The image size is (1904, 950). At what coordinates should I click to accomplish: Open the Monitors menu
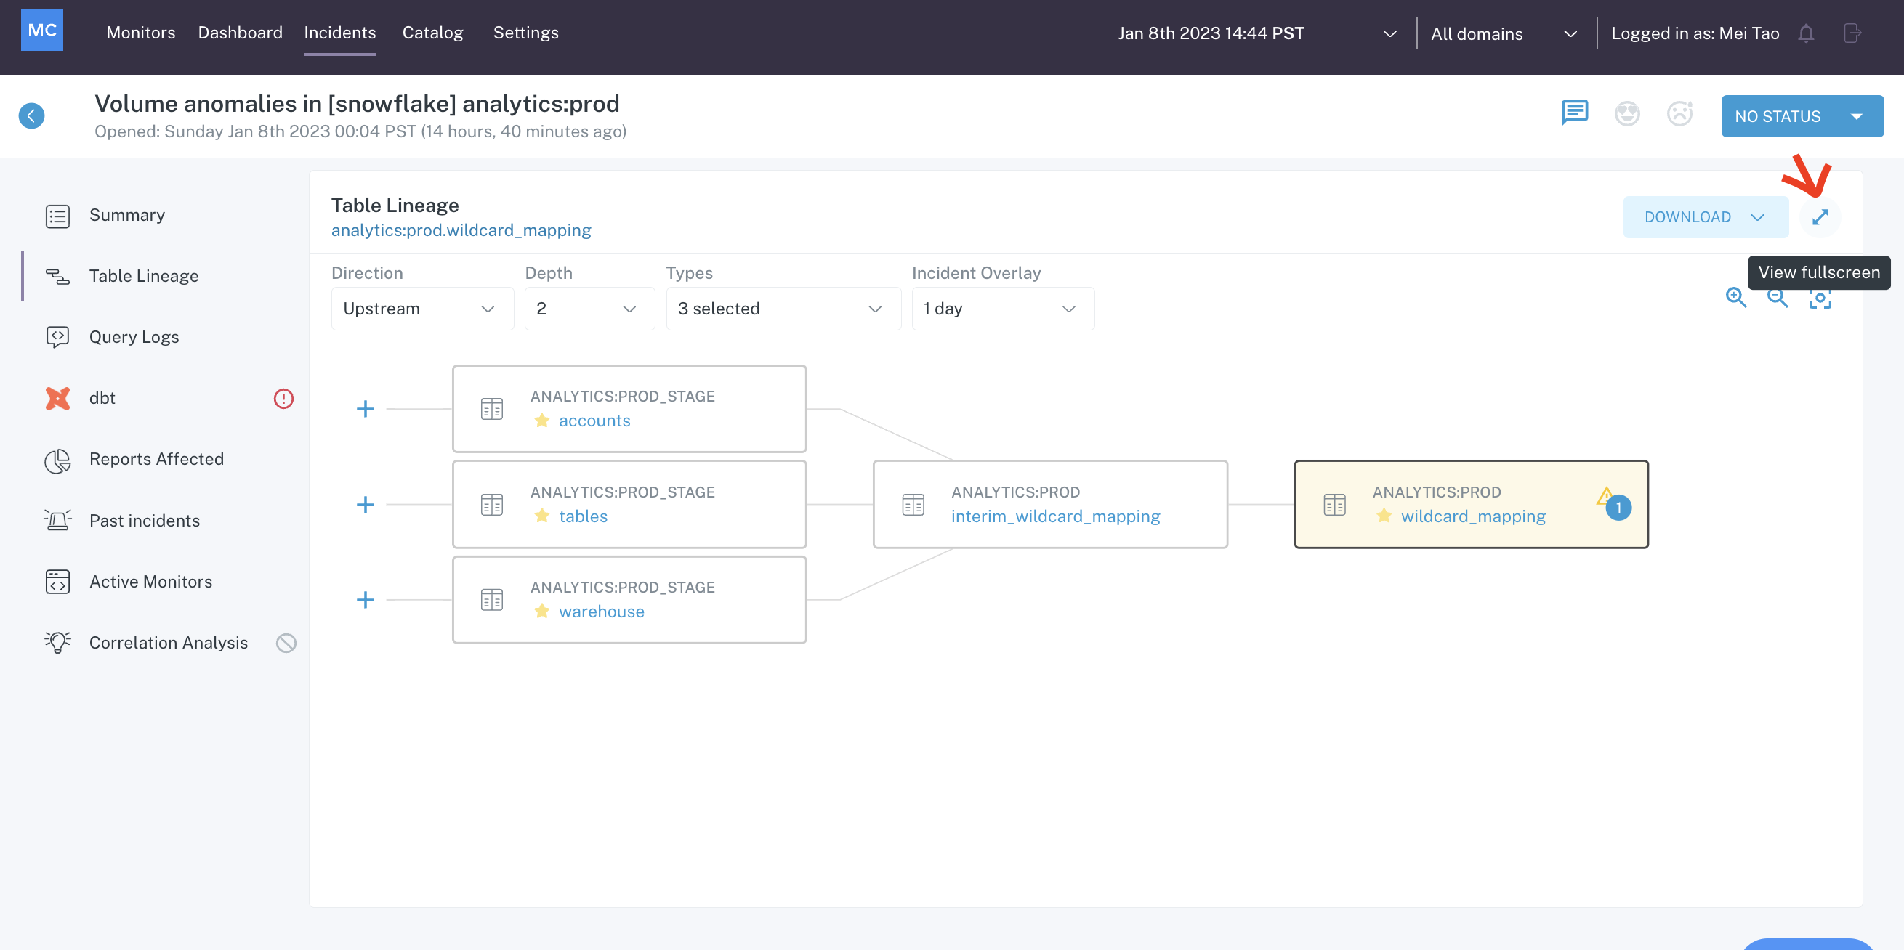tap(140, 33)
